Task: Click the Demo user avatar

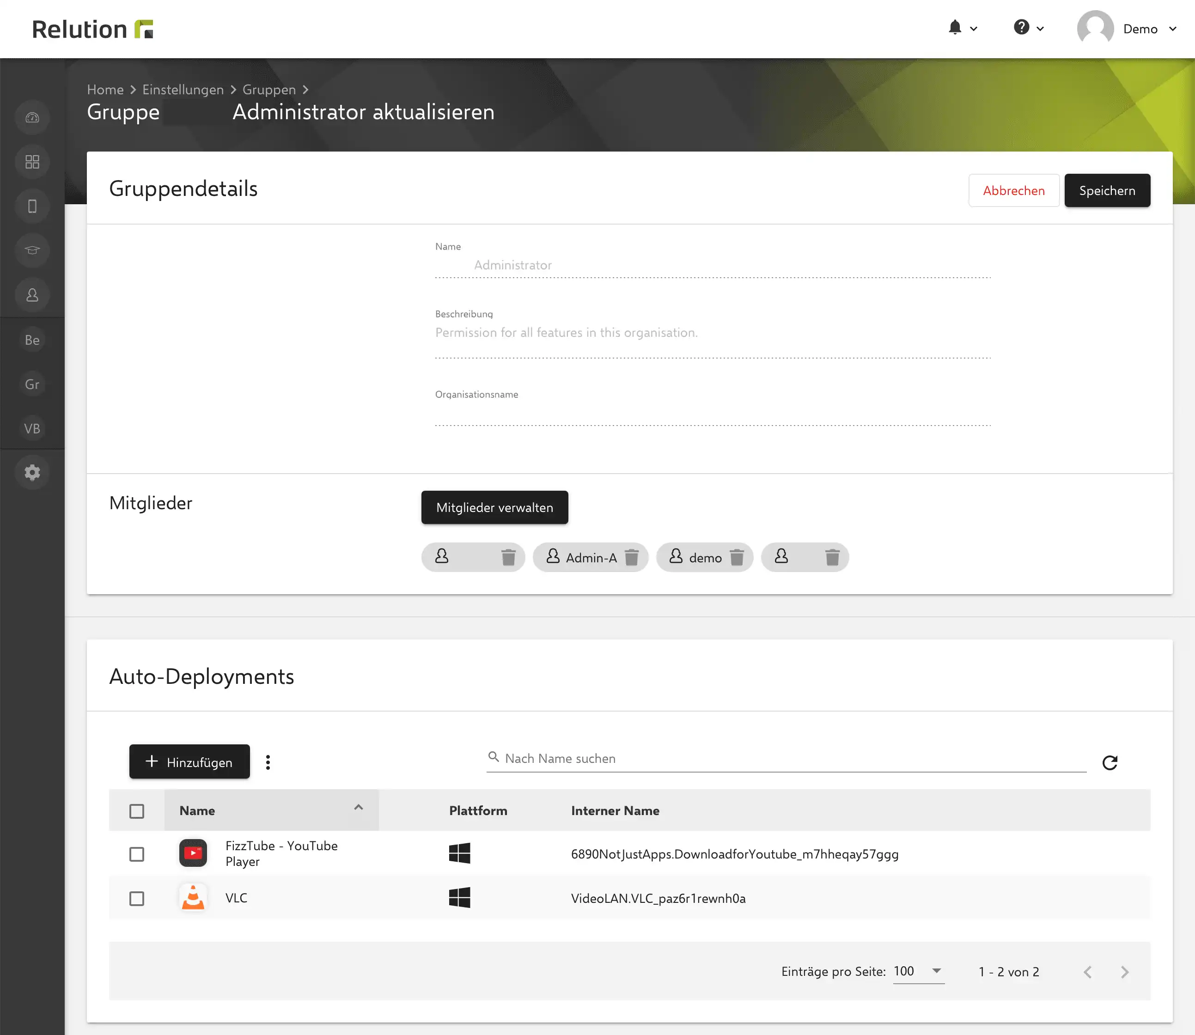Action: (x=1095, y=28)
